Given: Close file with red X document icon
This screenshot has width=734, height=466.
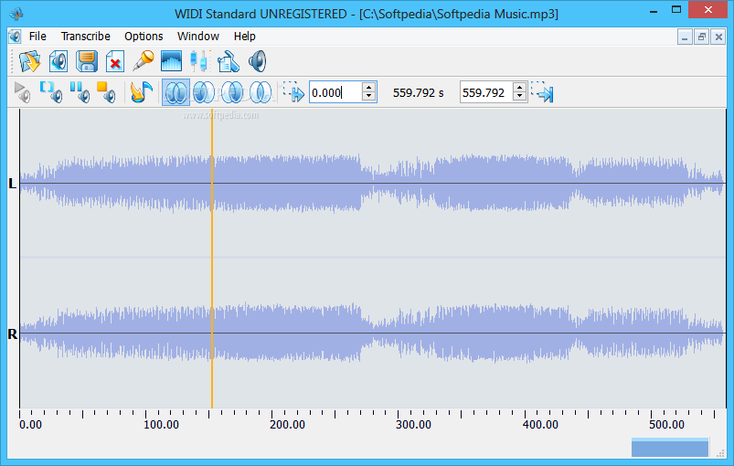Looking at the screenshot, I should click(x=115, y=61).
